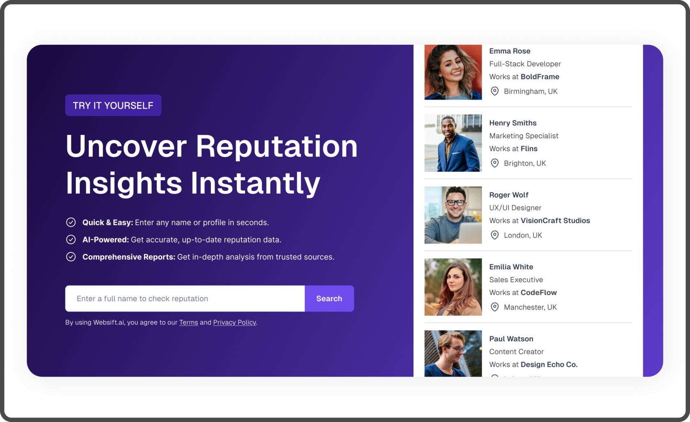The width and height of the screenshot is (690, 422).
Task: Select Emma Rose's profile photo
Action: [x=453, y=72]
